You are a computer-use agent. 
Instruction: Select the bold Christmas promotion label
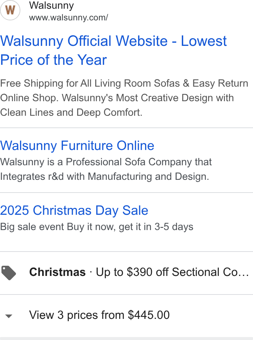57,272
